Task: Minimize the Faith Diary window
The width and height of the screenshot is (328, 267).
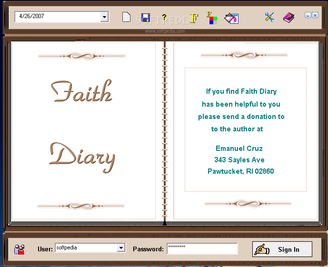Action: tap(308, 15)
